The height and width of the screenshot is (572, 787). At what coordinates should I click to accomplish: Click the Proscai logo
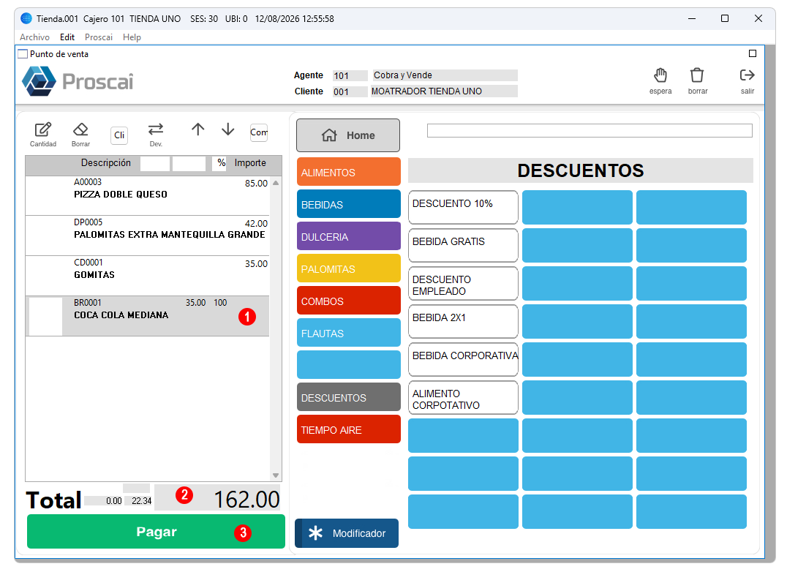[78, 80]
